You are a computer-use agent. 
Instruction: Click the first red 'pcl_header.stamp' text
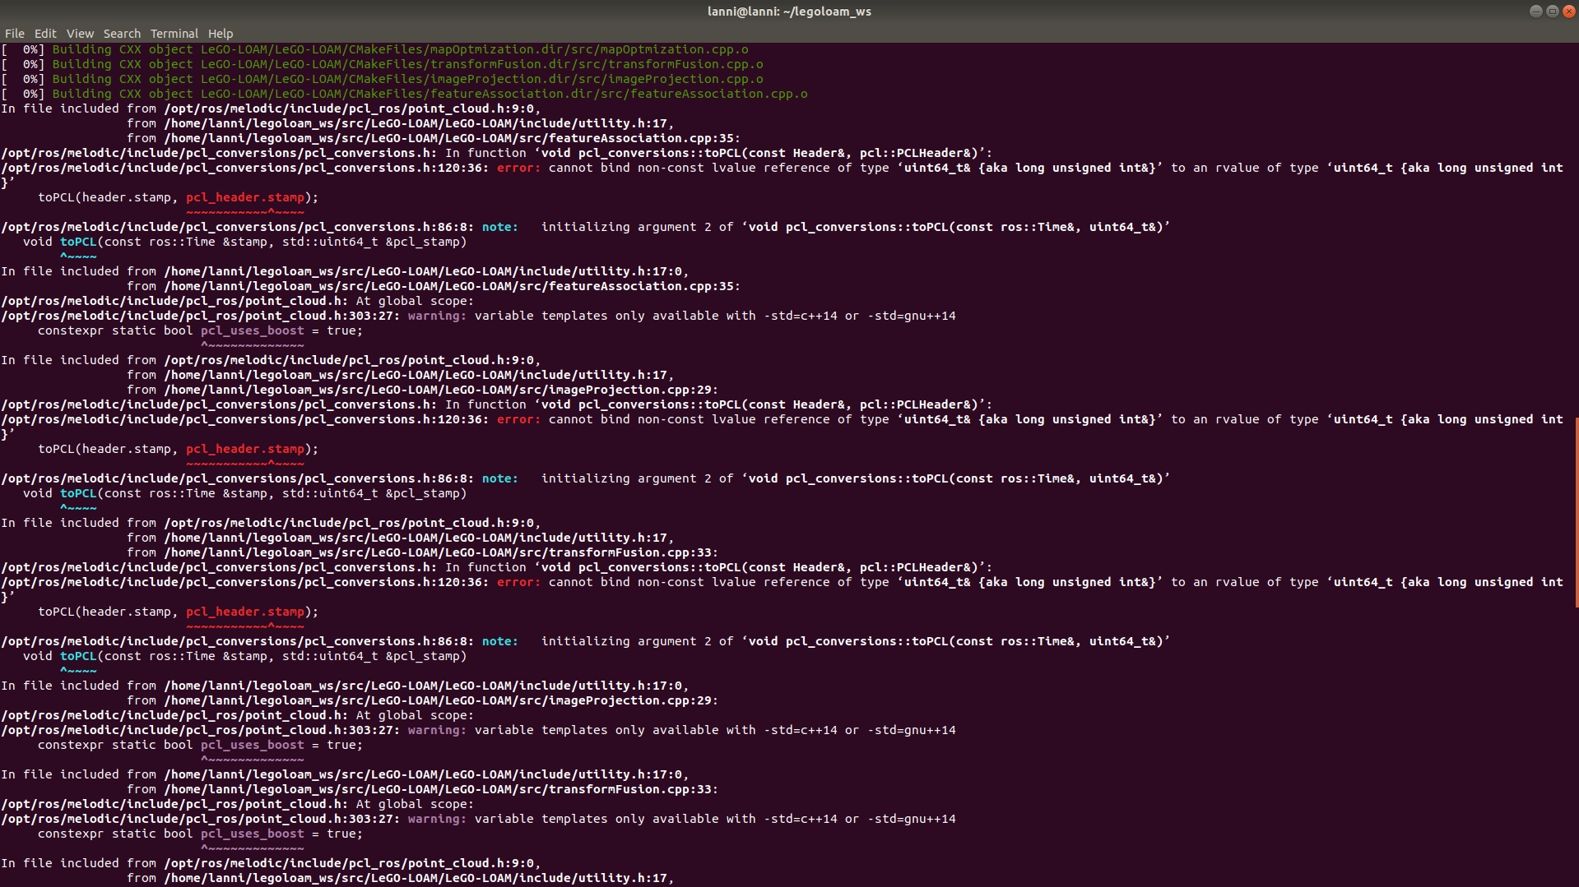[x=245, y=197]
